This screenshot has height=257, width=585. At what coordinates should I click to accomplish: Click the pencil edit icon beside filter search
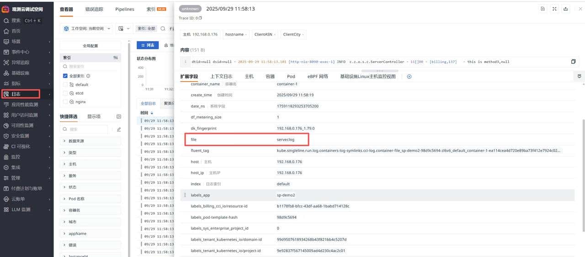(119, 129)
